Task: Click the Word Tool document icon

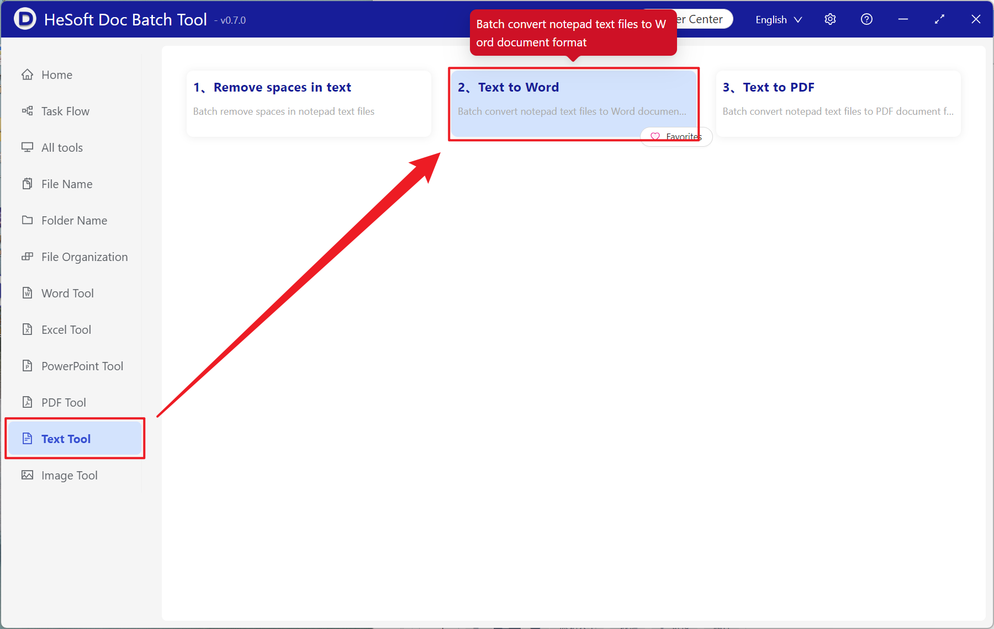Action: click(27, 293)
